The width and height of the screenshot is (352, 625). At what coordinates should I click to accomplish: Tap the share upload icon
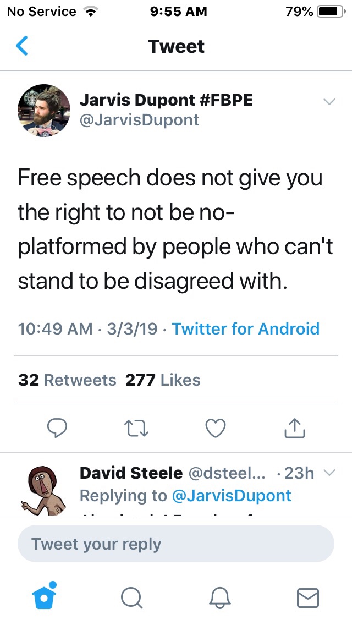[x=294, y=427]
